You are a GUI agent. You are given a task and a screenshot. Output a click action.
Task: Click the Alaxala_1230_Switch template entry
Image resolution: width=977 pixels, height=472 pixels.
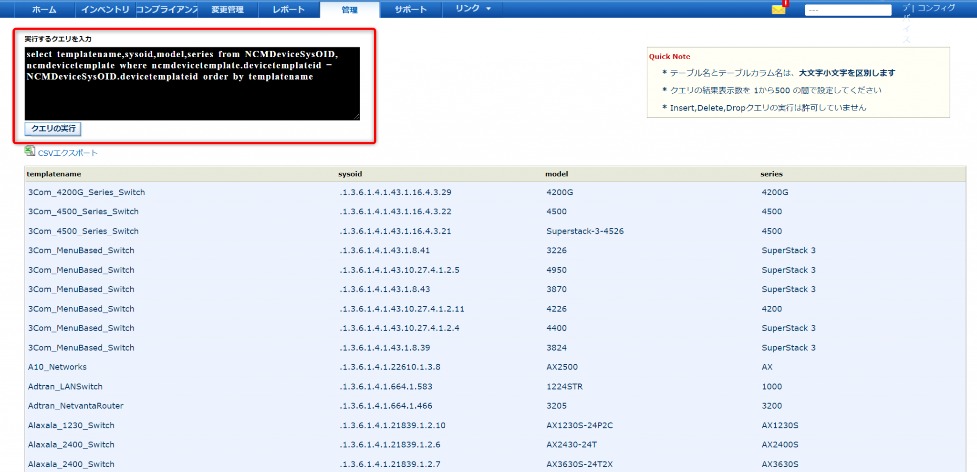pyautogui.click(x=71, y=425)
